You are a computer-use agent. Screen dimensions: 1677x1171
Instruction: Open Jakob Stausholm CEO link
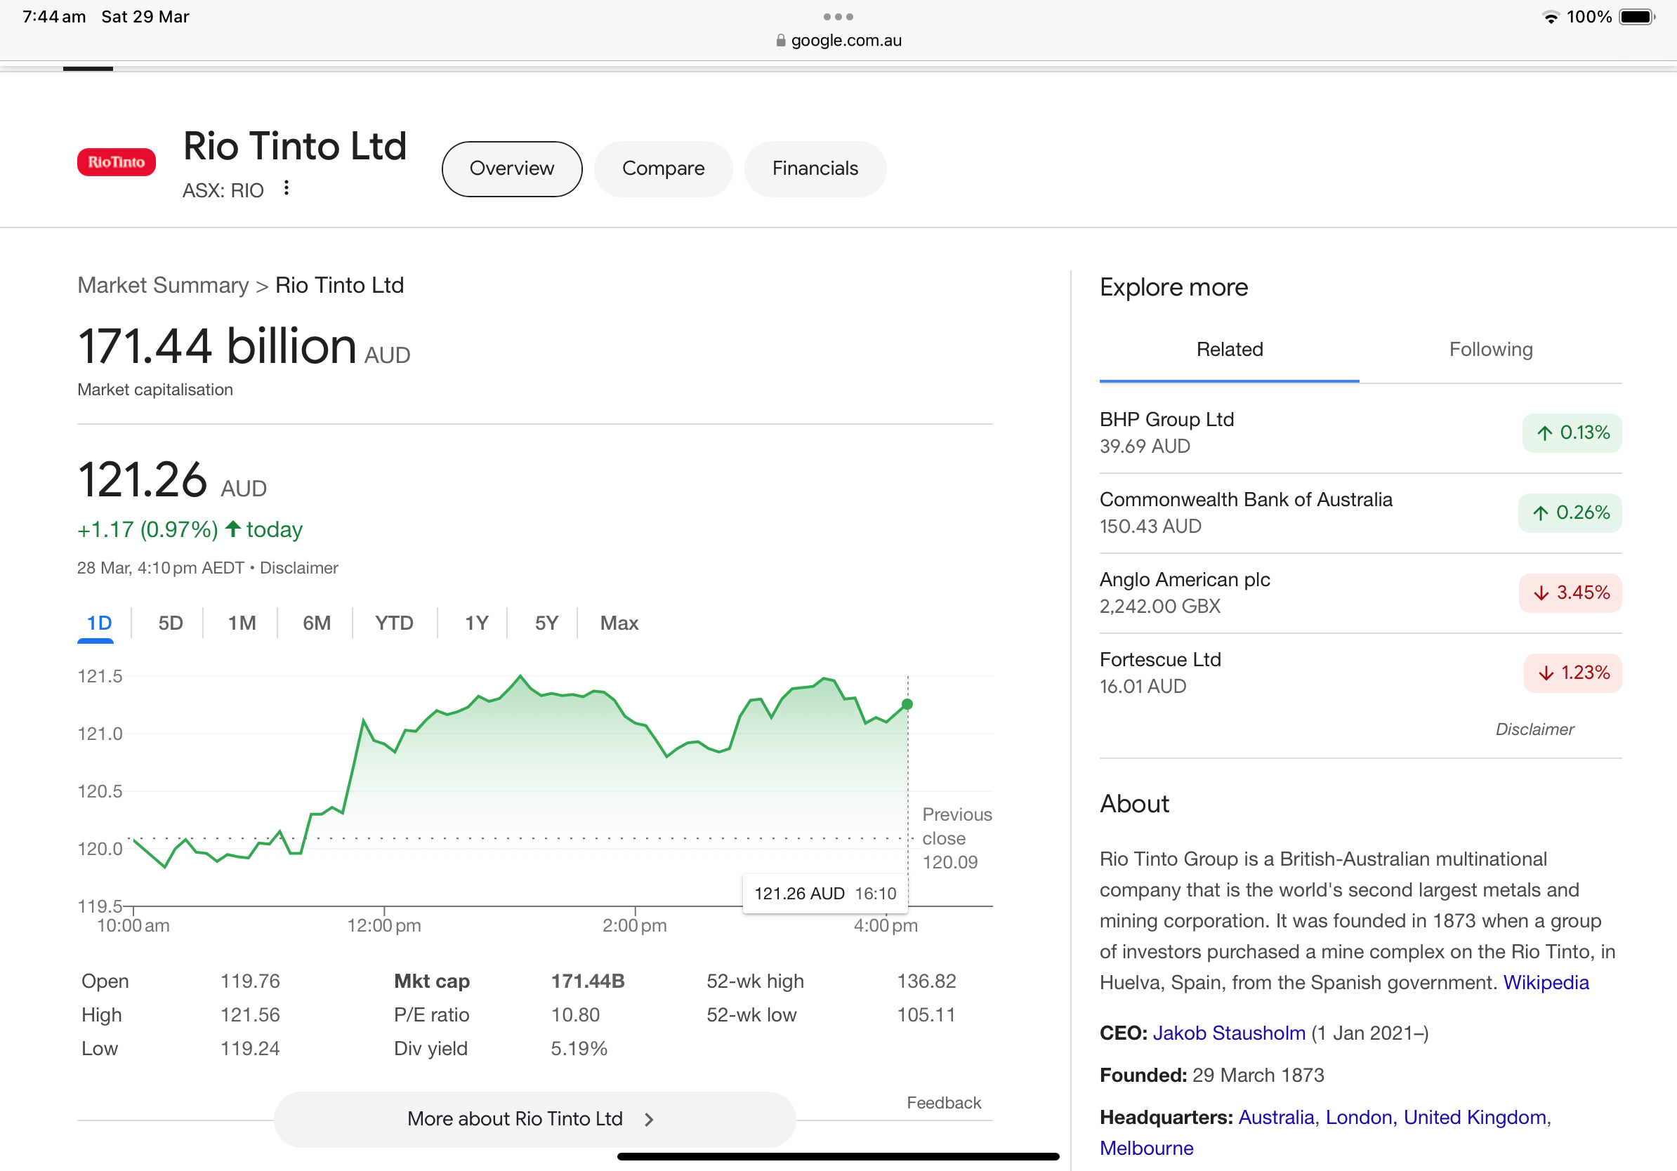(1228, 1033)
